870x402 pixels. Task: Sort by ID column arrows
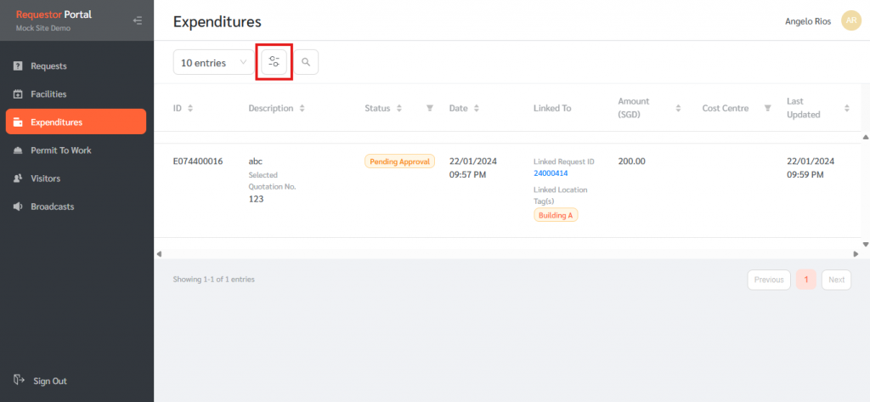[x=190, y=109]
